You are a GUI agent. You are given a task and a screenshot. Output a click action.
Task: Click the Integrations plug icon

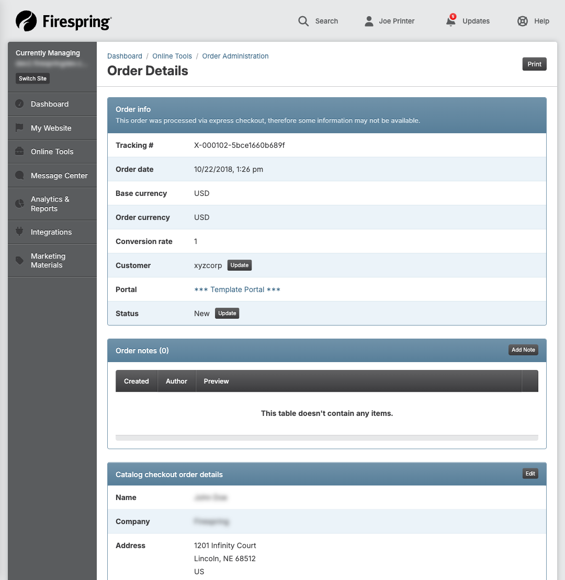click(19, 232)
